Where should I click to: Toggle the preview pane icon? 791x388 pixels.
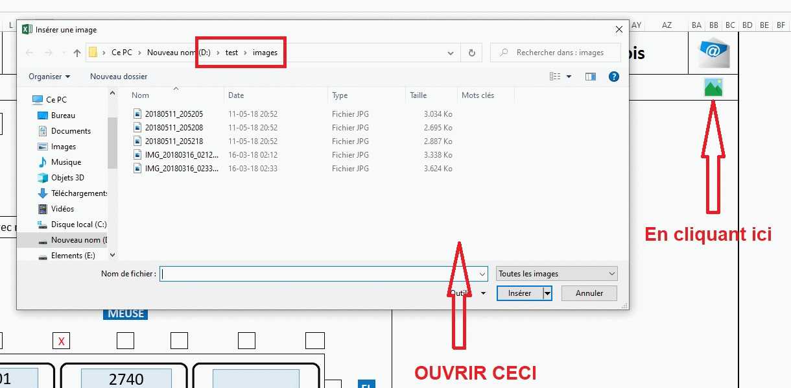click(x=590, y=77)
